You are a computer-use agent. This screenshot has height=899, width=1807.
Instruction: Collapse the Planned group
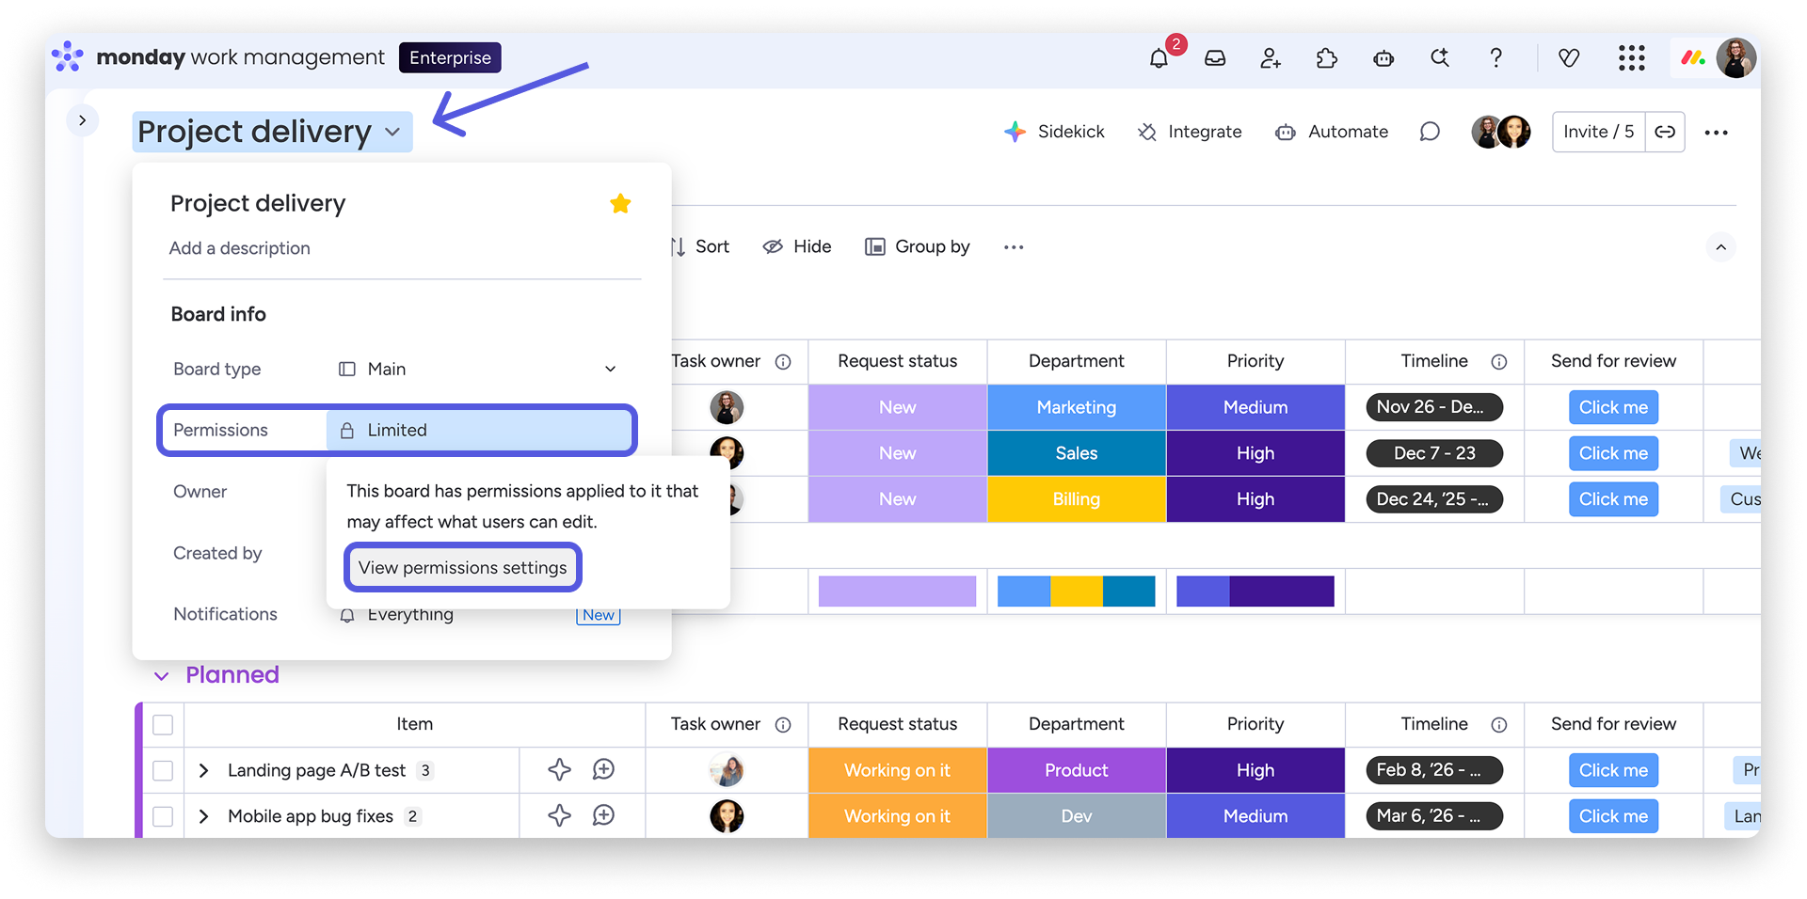(162, 676)
